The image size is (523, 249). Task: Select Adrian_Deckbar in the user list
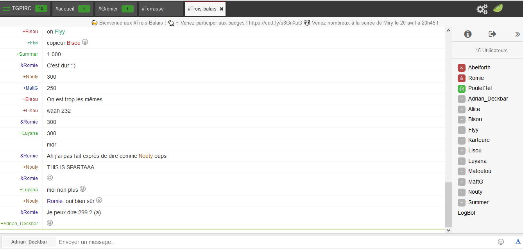click(487, 99)
